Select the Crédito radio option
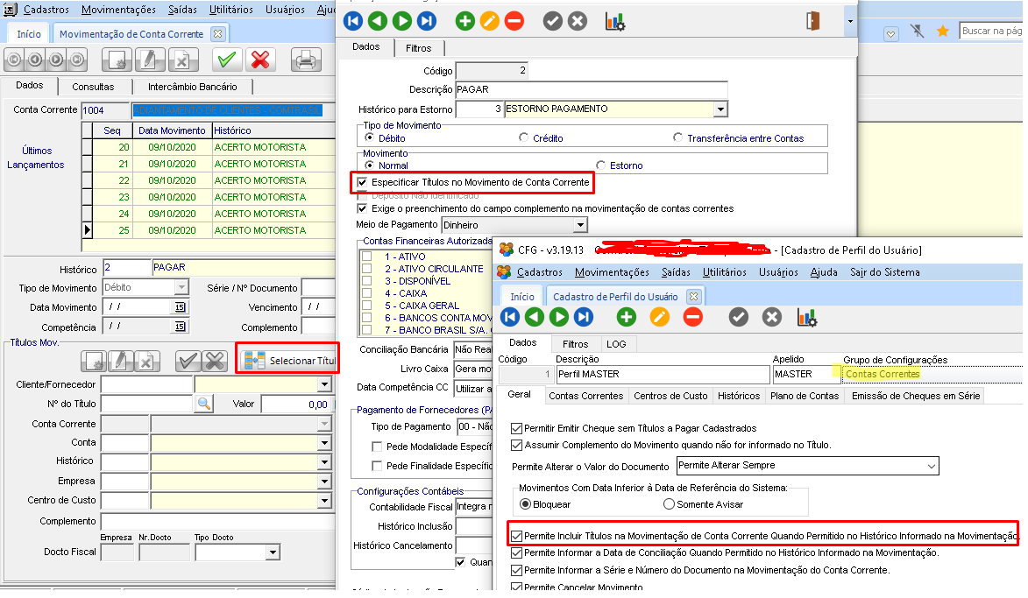Screen dimensions: 1028x598 pos(524,138)
